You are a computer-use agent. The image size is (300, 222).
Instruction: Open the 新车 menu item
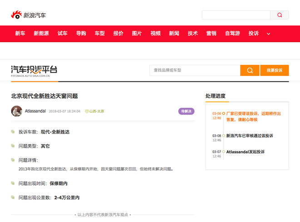coord(20,34)
